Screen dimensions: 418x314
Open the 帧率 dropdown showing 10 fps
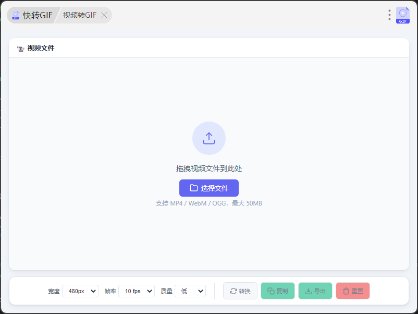pyautogui.click(x=137, y=291)
